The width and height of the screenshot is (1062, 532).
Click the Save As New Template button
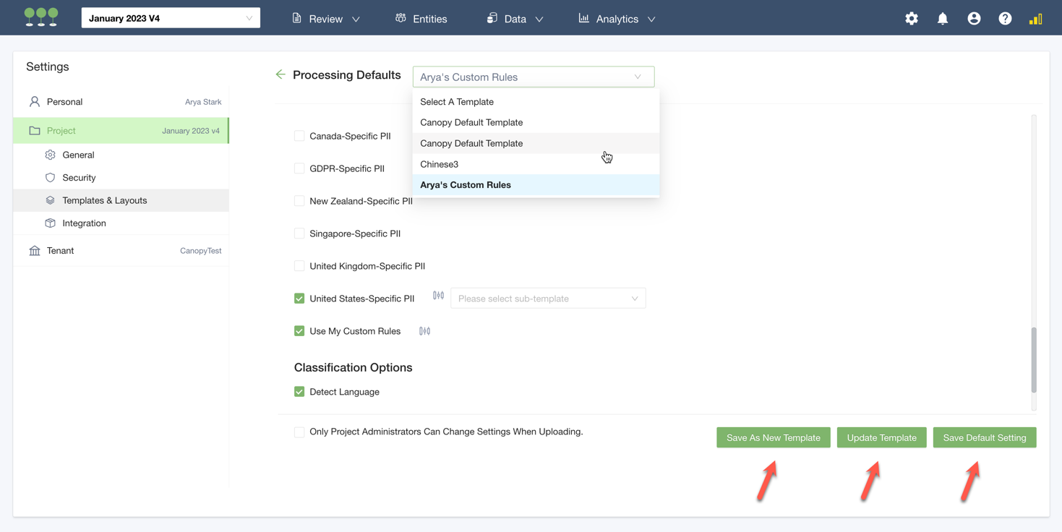pos(773,437)
